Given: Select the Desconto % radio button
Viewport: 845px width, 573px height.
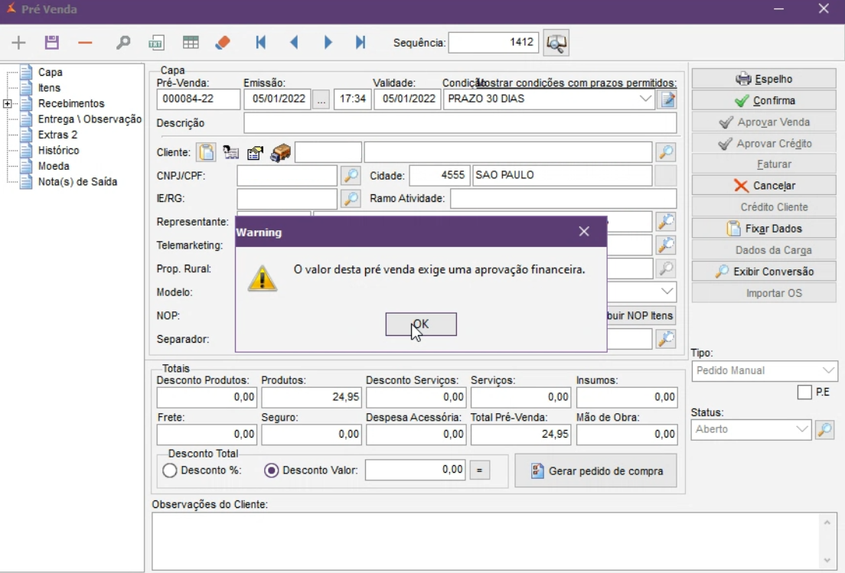Looking at the screenshot, I should 170,470.
